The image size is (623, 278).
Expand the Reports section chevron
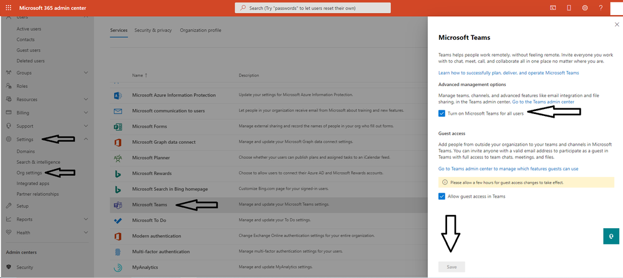click(x=86, y=219)
